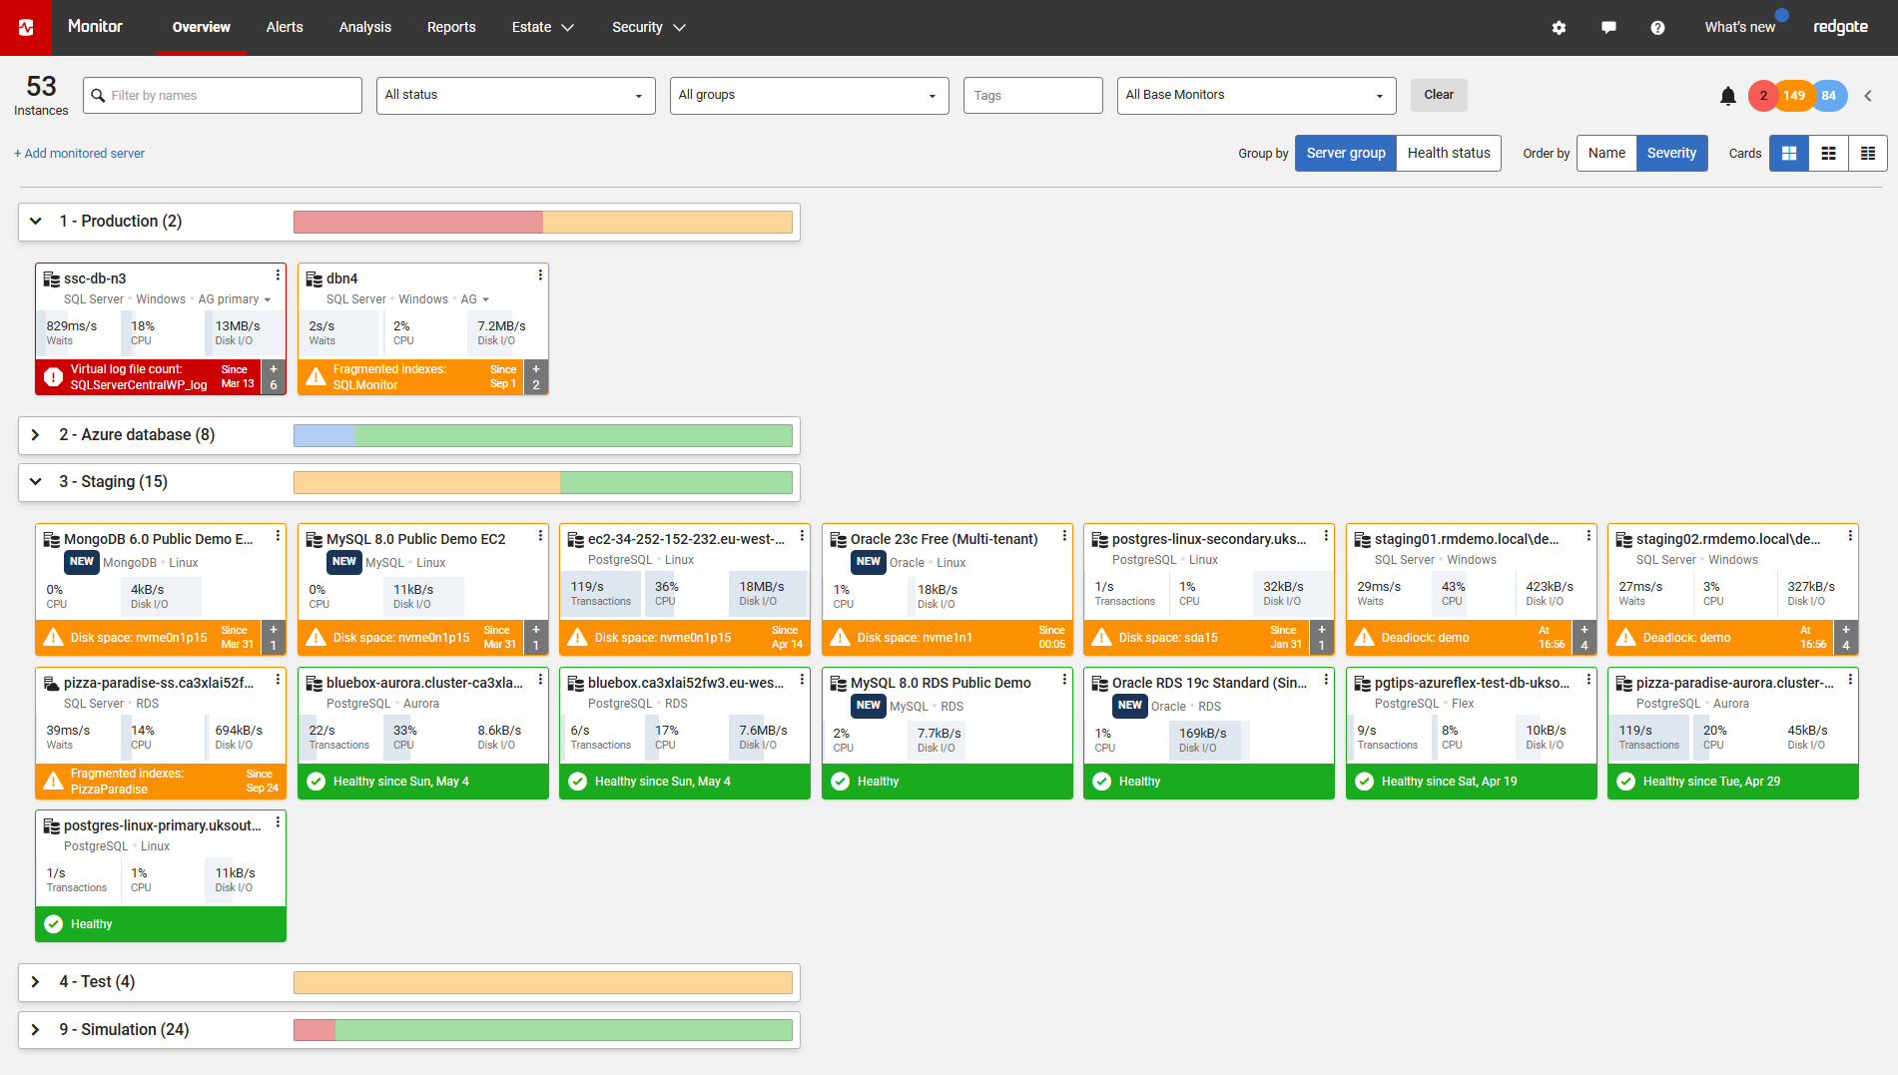The width and height of the screenshot is (1898, 1075).
Task: Open the Oracle RDS 19c Standard card title
Action: point(1209,684)
